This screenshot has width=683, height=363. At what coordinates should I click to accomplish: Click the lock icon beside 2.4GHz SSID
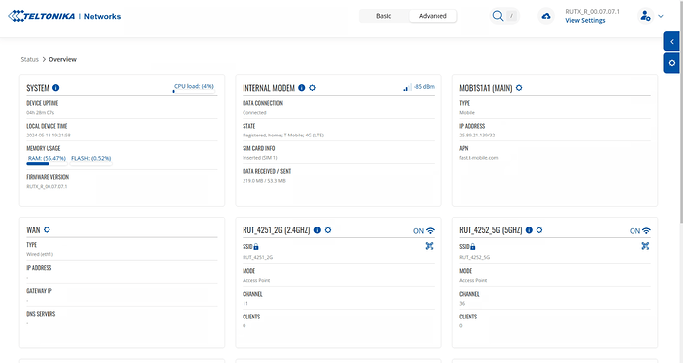click(256, 247)
